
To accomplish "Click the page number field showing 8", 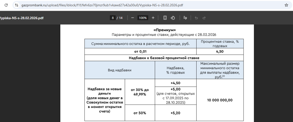I will (x=113, y=18).
